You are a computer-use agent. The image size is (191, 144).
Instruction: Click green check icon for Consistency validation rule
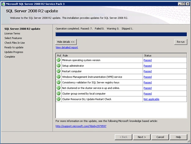58,82
